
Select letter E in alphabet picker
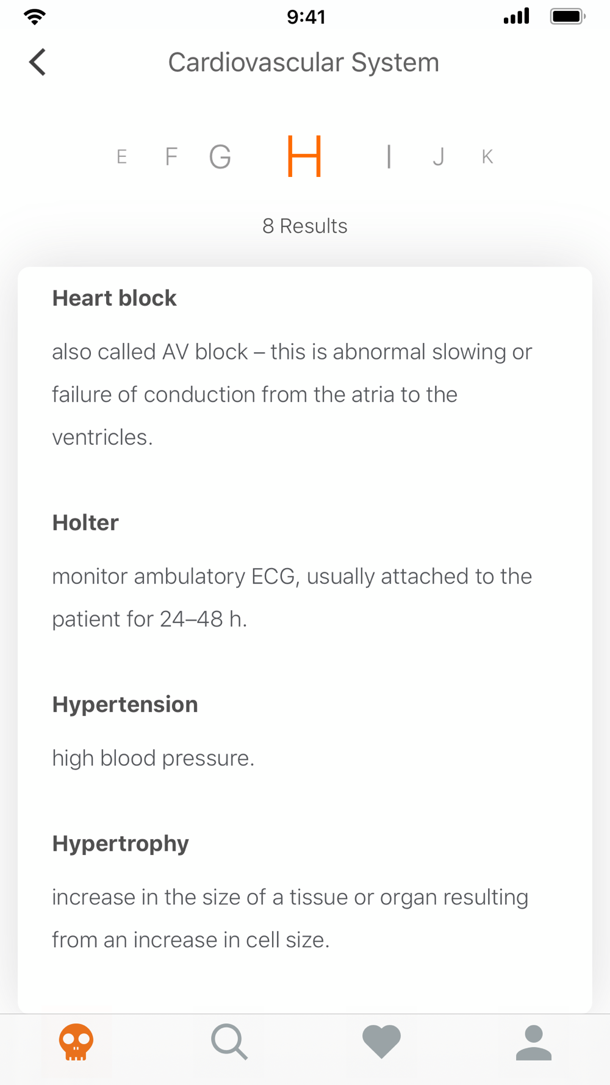pos(122,157)
